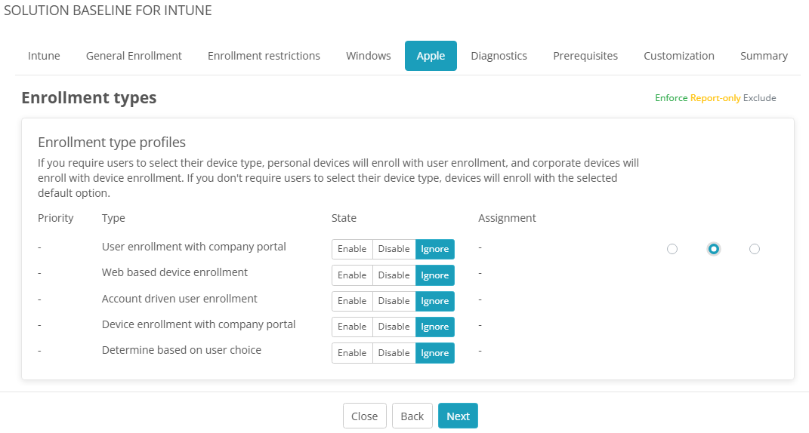The height and width of the screenshot is (433, 809).
Task: Click 'Web based device enrollment' text
Action: 175,272
